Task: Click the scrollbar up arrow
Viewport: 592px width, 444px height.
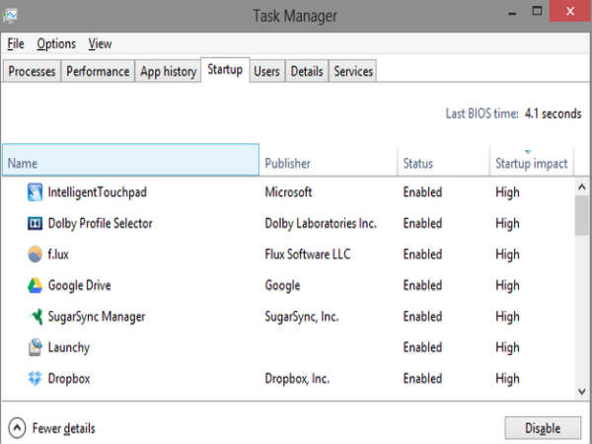Action: click(x=582, y=186)
